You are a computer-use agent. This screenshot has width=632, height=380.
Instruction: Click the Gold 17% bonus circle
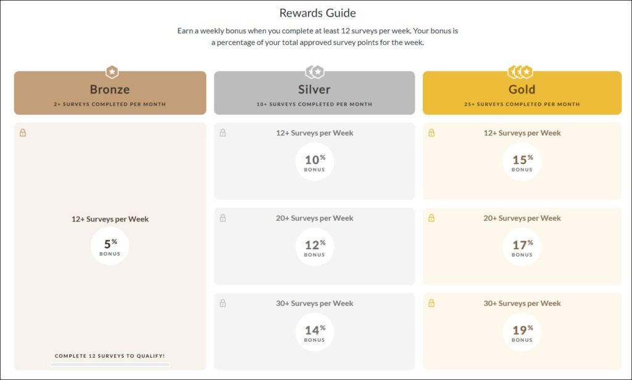pyautogui.click(x=522, y=247)
